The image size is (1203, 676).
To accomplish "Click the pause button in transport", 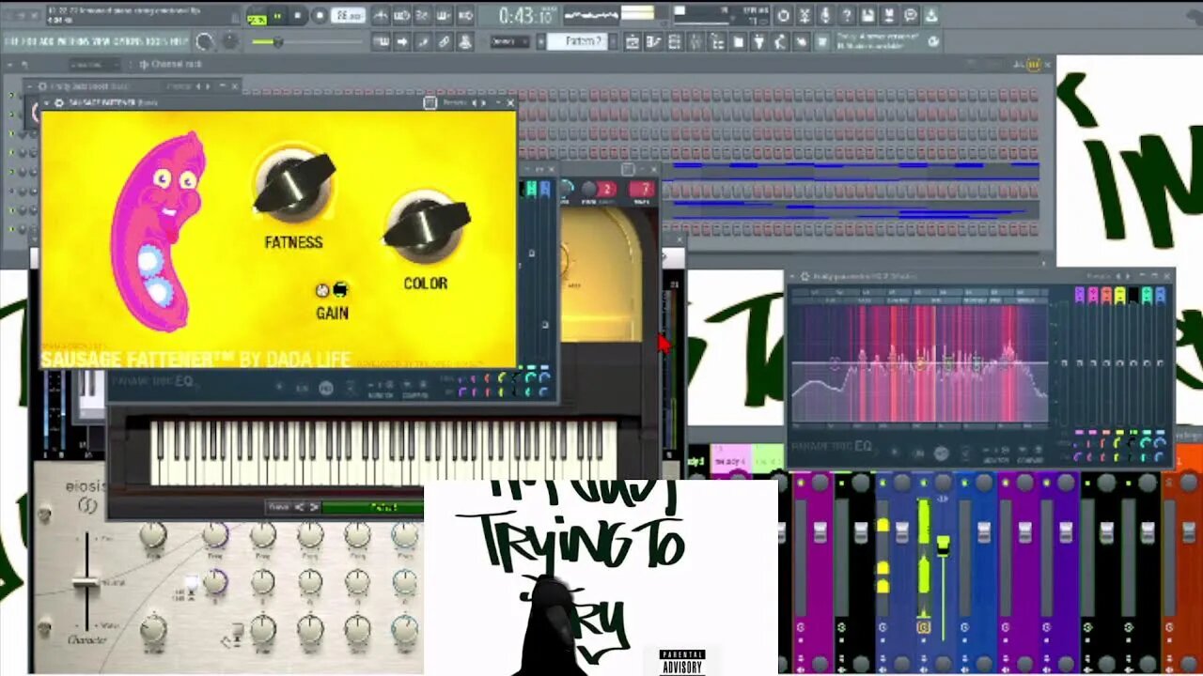I will 277,16.
